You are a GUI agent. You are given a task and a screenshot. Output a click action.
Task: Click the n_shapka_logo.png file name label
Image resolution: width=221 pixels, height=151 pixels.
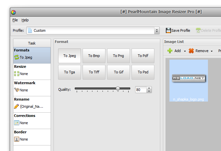click(188, 99)
